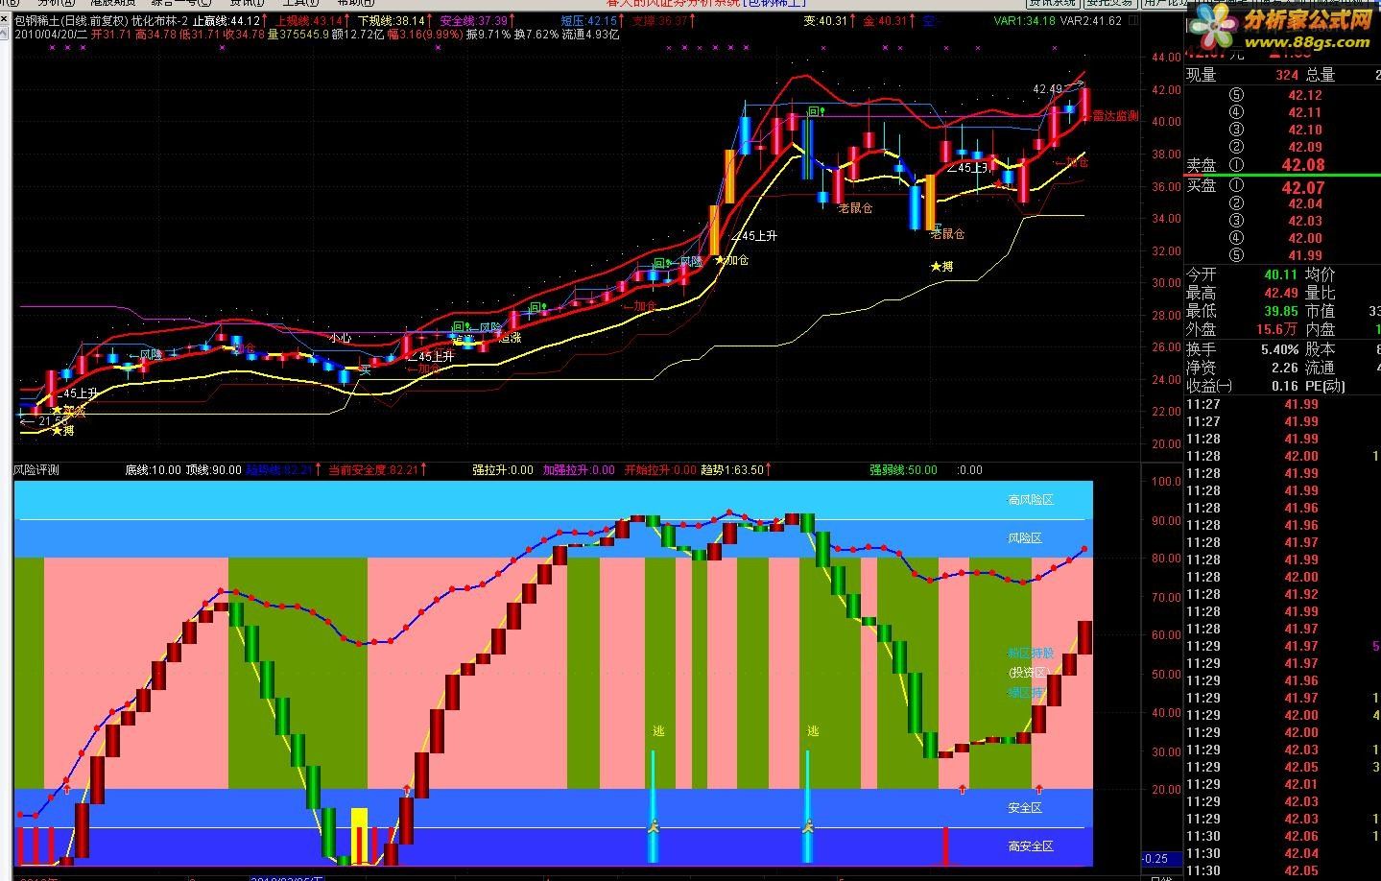This screenshot has height=881, width=1381.
Task: Click the 上规线:43.14 value
Action: [x=308, y=20]
